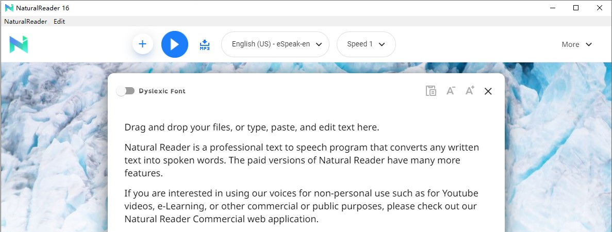The height and width of the screenshot is (232, 612).
Task: Maximize the NaturalReader 16 window
Action: [576, 8]
